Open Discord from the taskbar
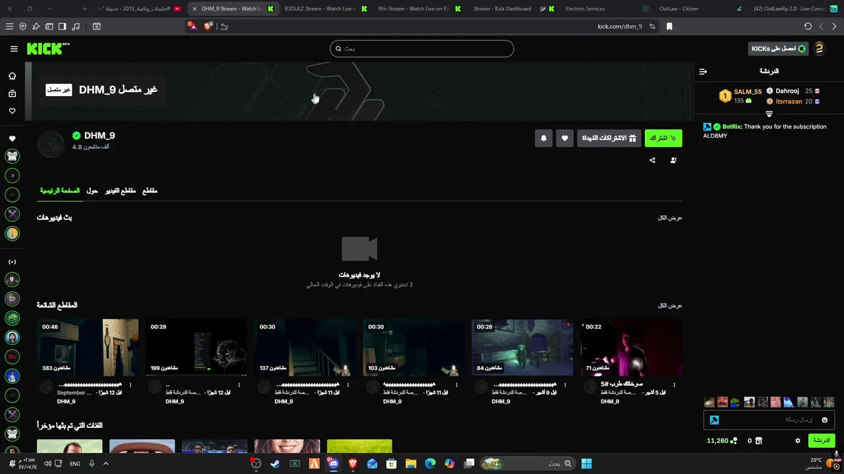 [334, 463]
